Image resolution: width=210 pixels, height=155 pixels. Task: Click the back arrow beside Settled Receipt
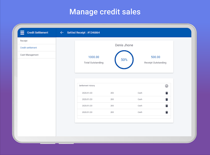coord(62,33)
